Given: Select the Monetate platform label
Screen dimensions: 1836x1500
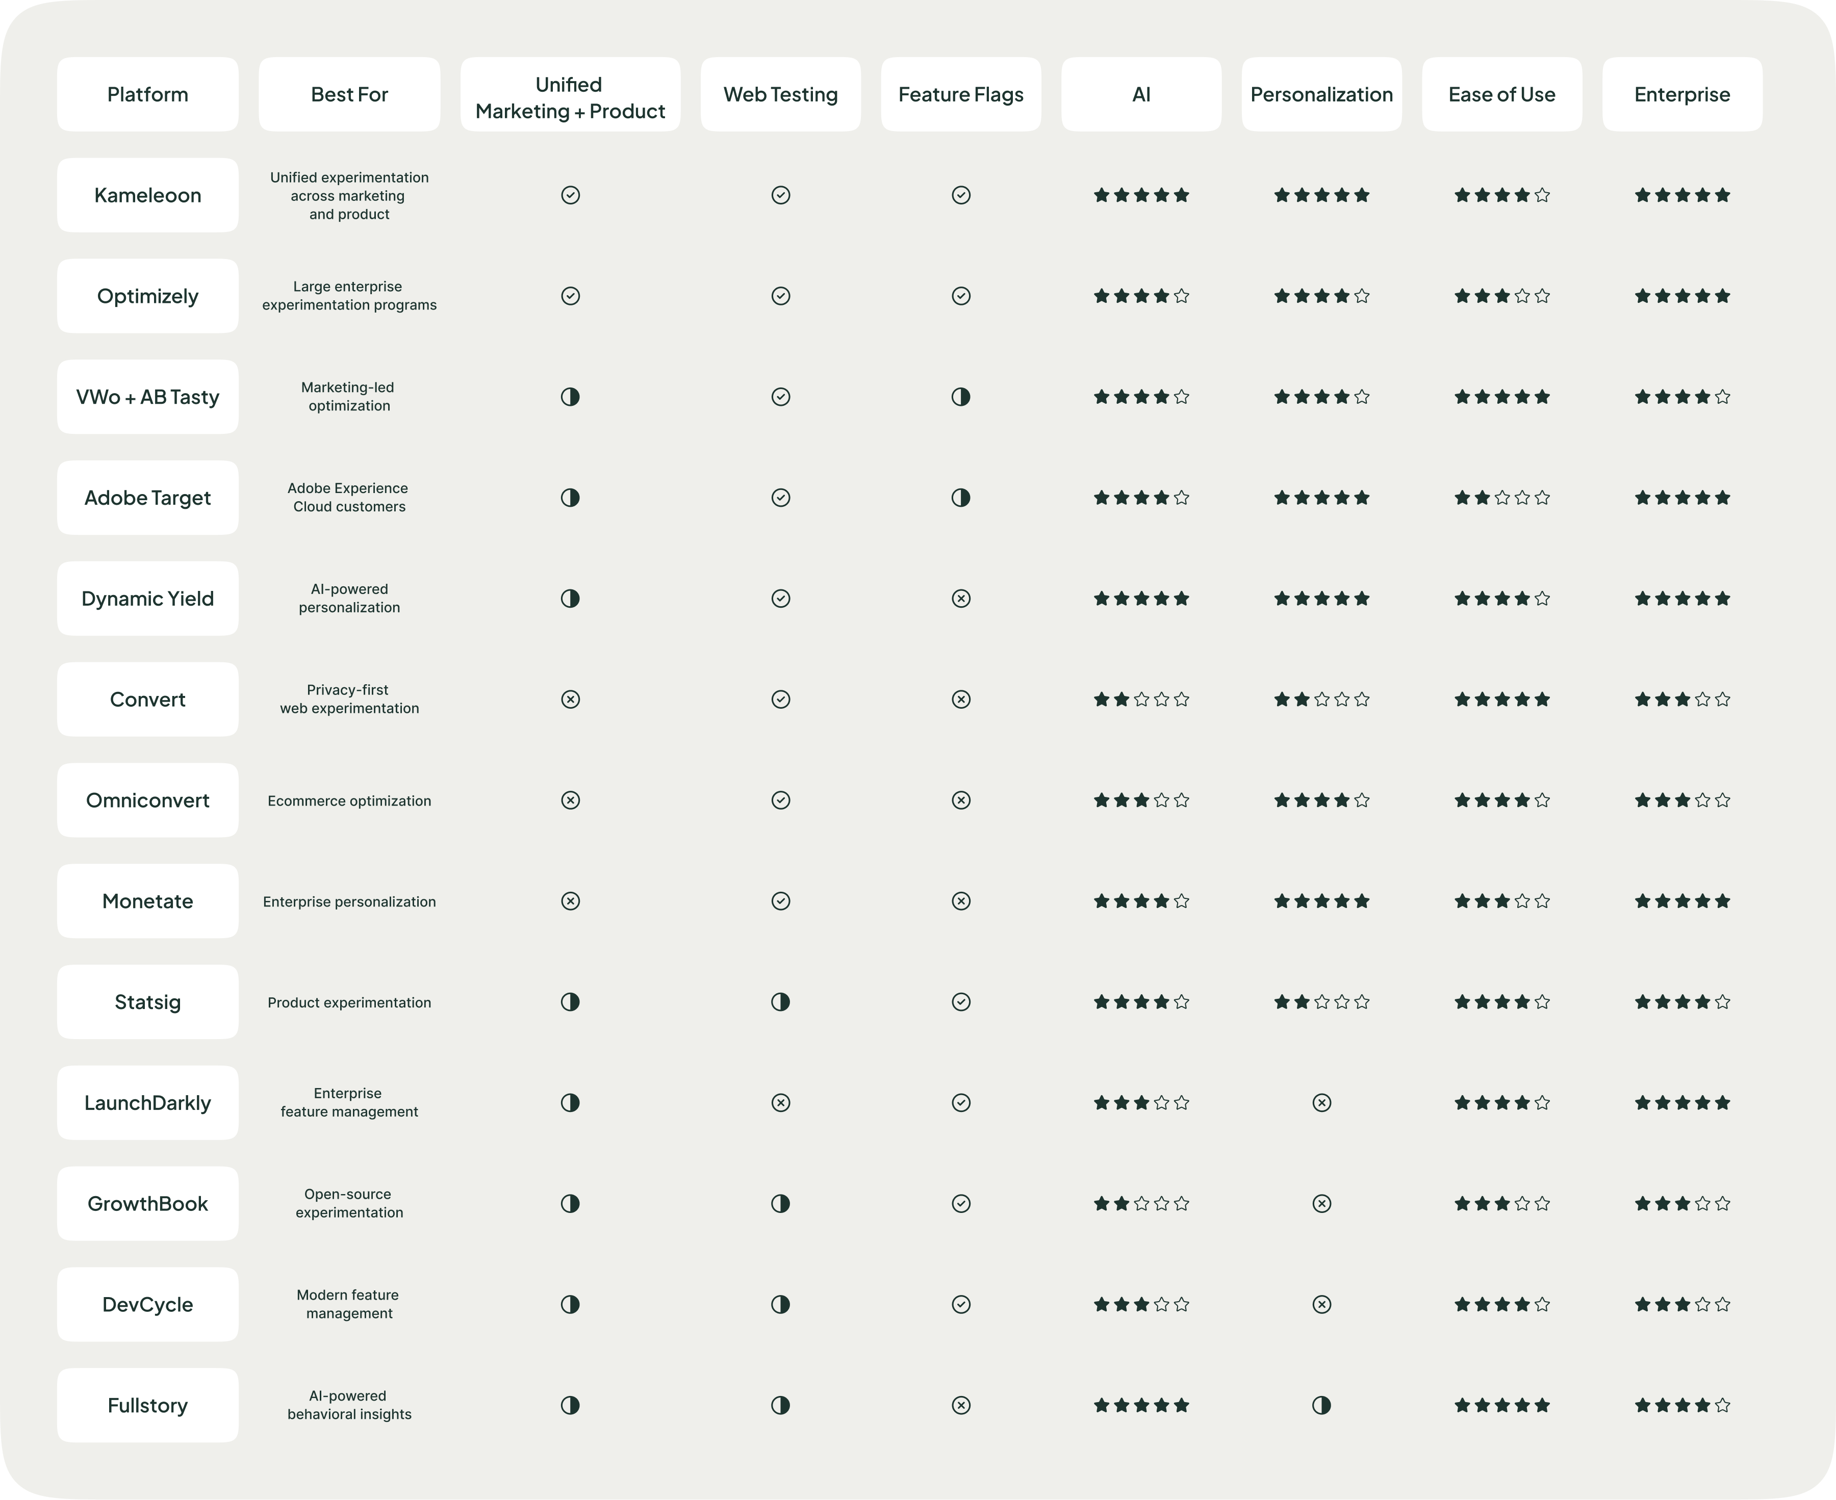Looking at the screenshot, I should pyautogui.click(x=148, y=901).
